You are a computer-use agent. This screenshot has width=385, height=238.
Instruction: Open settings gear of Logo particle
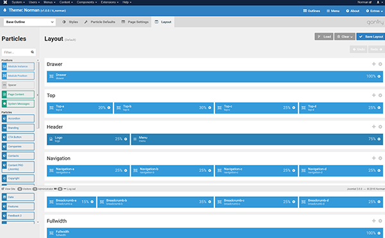click(x=126, y=139)
